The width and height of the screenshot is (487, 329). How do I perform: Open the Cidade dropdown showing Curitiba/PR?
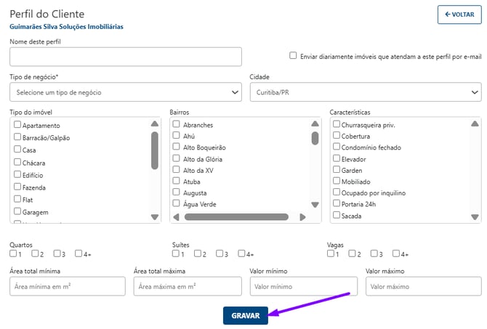click(365, 93)
